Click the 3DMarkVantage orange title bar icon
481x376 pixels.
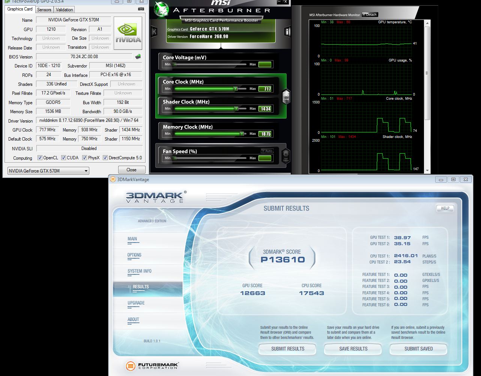[113, 179]
